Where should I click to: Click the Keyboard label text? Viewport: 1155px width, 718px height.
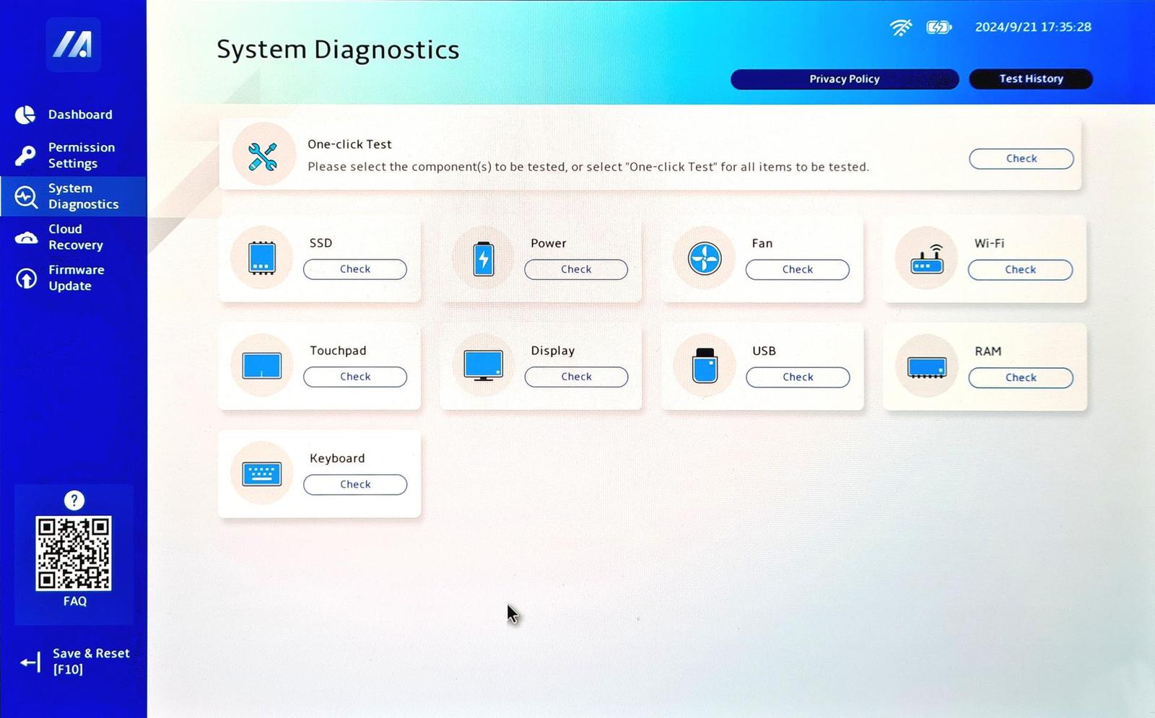[x=337, y=458]
